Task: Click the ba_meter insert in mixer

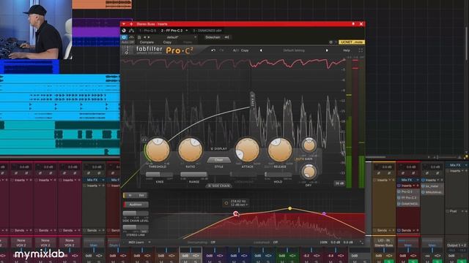Action: coord(432,186)
